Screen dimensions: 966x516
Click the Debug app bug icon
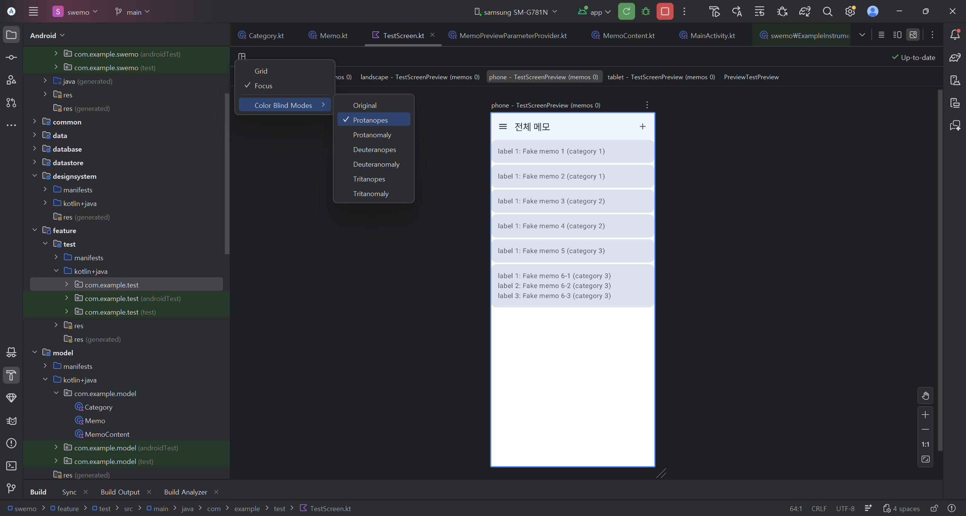(x=646, y=12)
